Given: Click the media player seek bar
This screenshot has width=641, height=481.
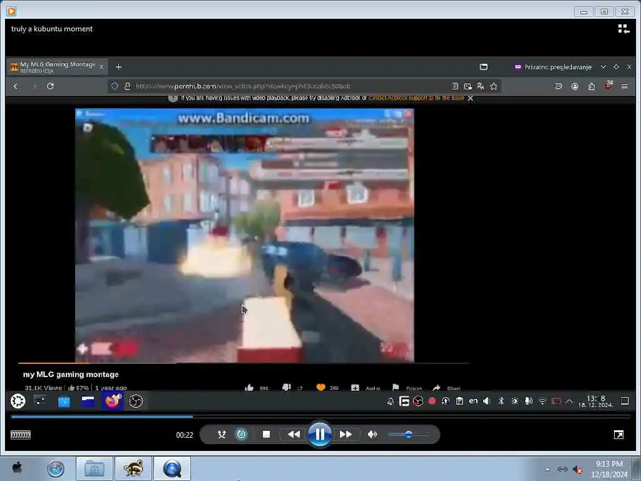Looking at the screenshot, I should coord(320,416).
